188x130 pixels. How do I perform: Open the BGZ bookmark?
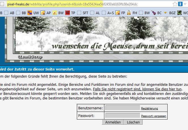(x=170, y=13)
